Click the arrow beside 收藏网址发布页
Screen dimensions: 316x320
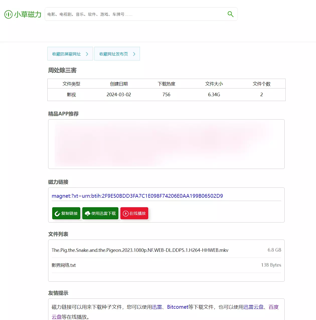(134, 54)
